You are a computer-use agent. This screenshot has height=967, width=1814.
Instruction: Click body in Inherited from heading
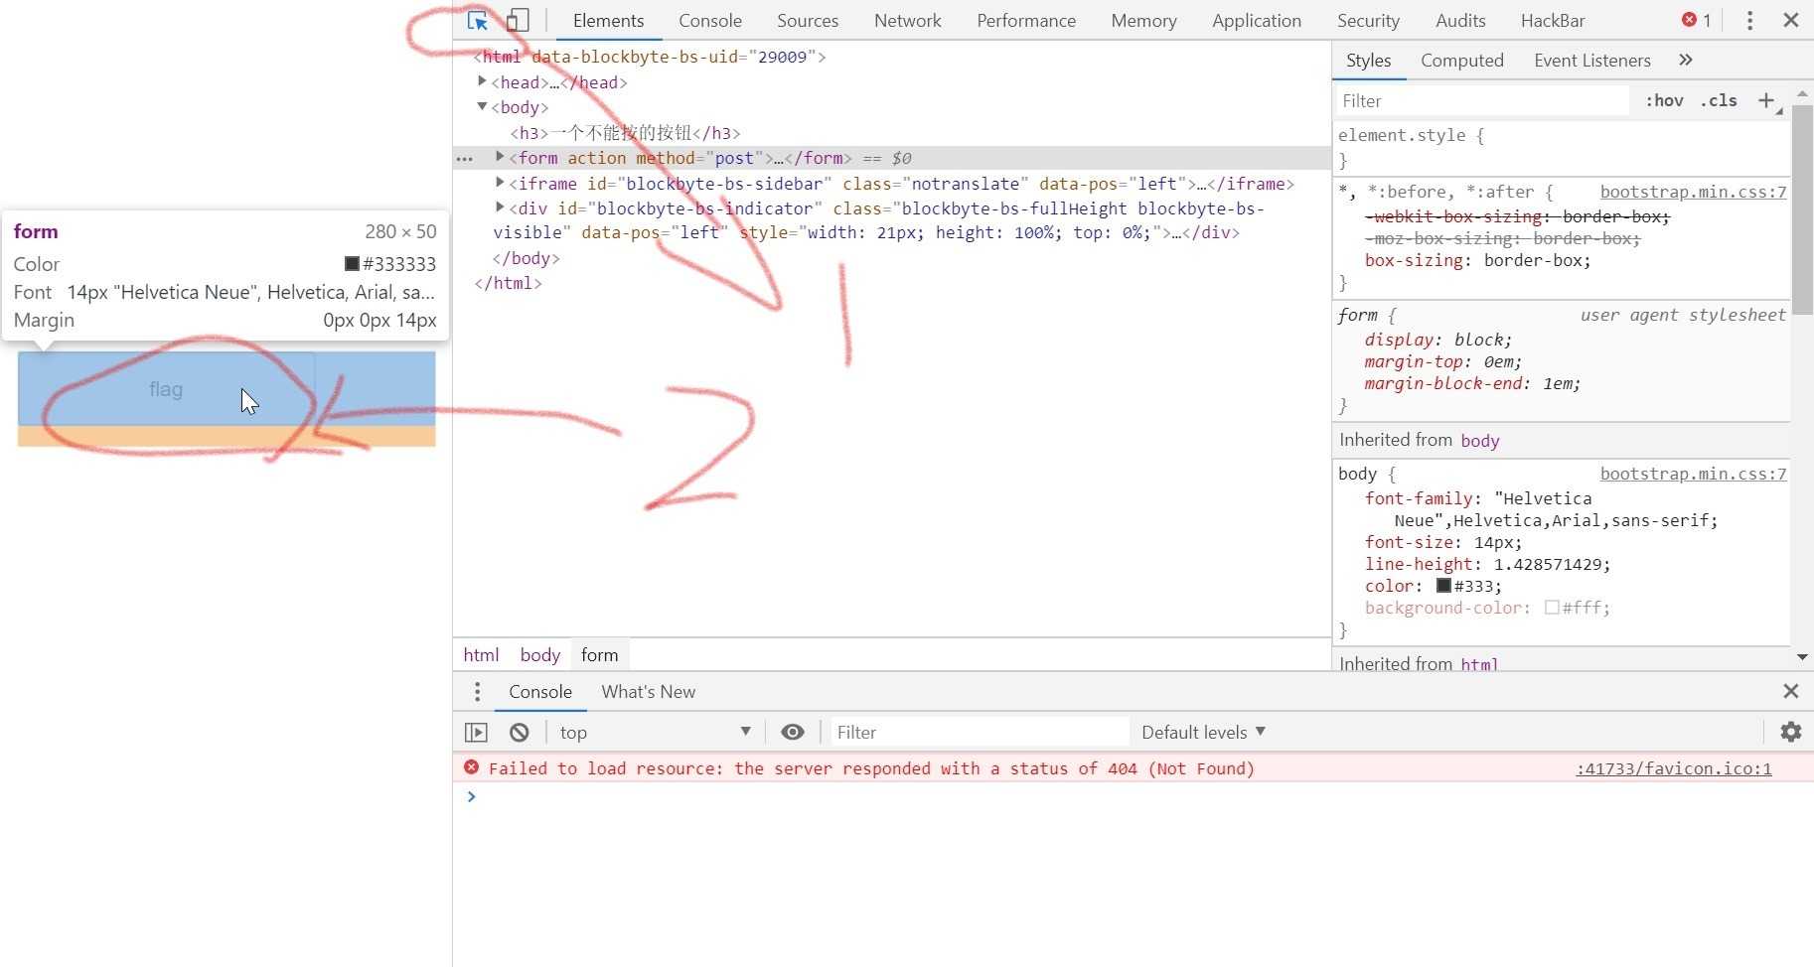(1480, 440)
